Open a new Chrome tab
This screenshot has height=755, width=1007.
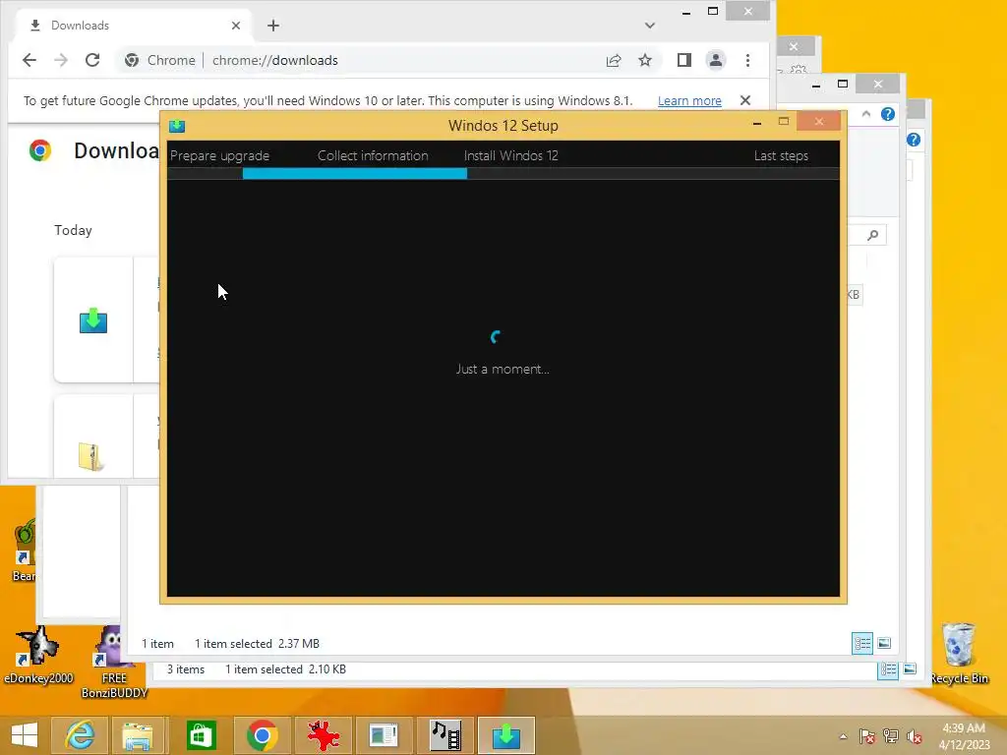pos(273,26)
